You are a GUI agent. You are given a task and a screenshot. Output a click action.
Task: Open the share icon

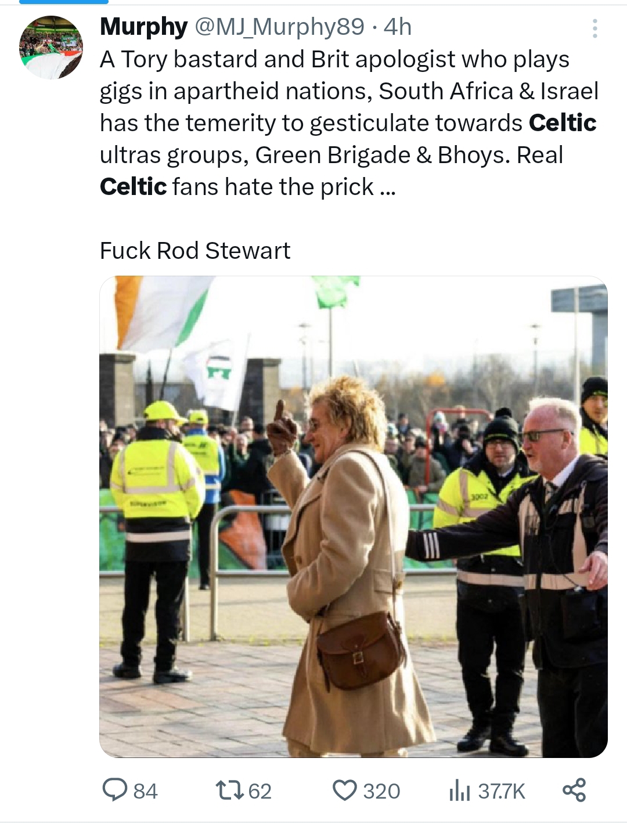coord(574,790)
